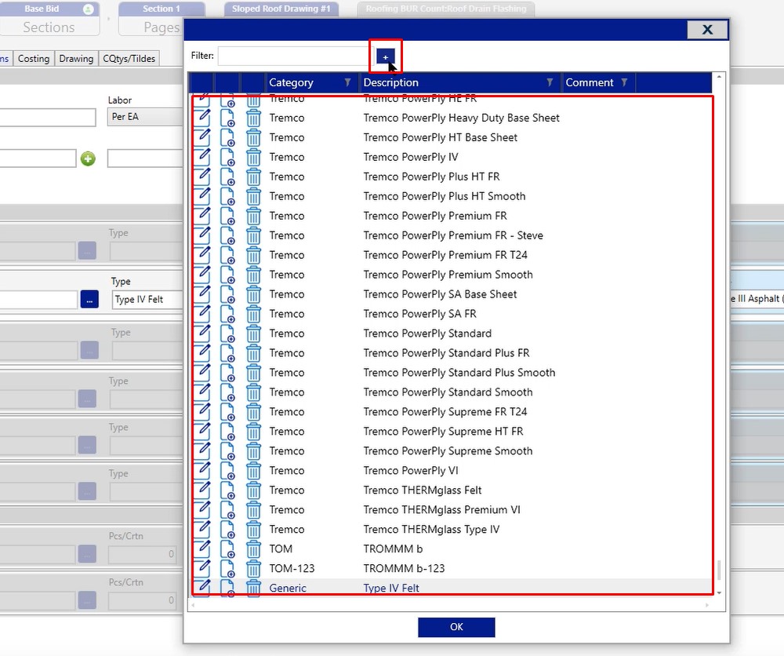The width and height of the screenshot is (784, 656).
Task: Click the scroll up arrow of the list
Action: [x=719, y=77]
